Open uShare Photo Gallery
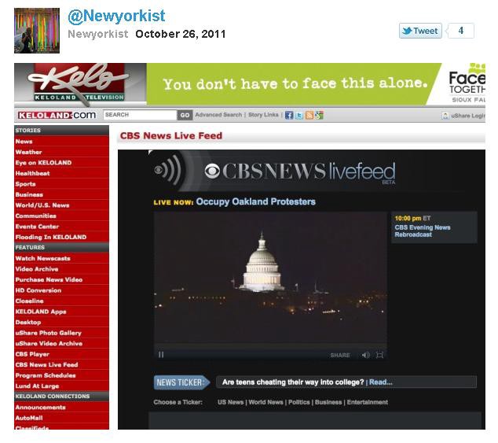Viewport: 498px width, 443px height. click(61, 333)
